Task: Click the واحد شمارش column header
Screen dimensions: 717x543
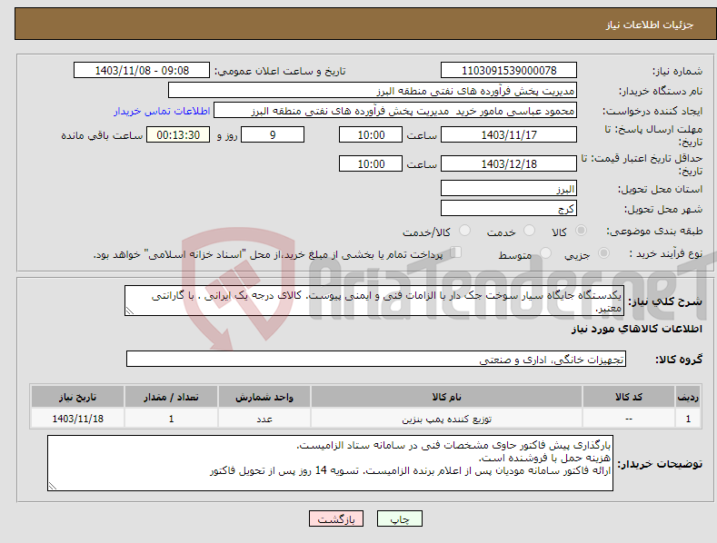Action: 264,397
